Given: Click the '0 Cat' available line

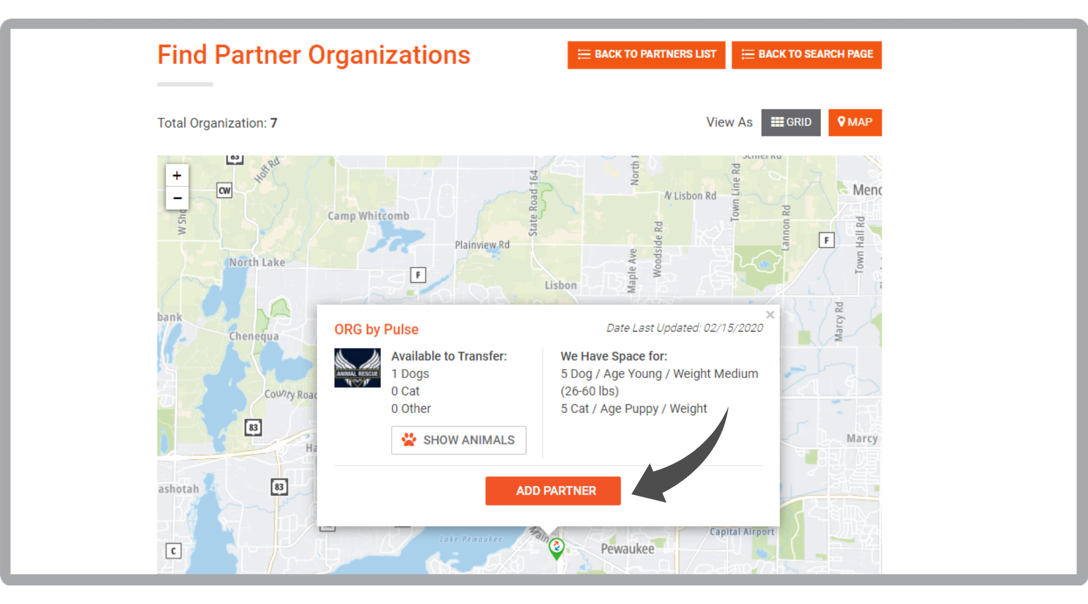Looking at the screenshot, I should [x=406, y=391].
